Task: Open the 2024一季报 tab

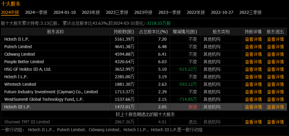Action: coord(36,13)
